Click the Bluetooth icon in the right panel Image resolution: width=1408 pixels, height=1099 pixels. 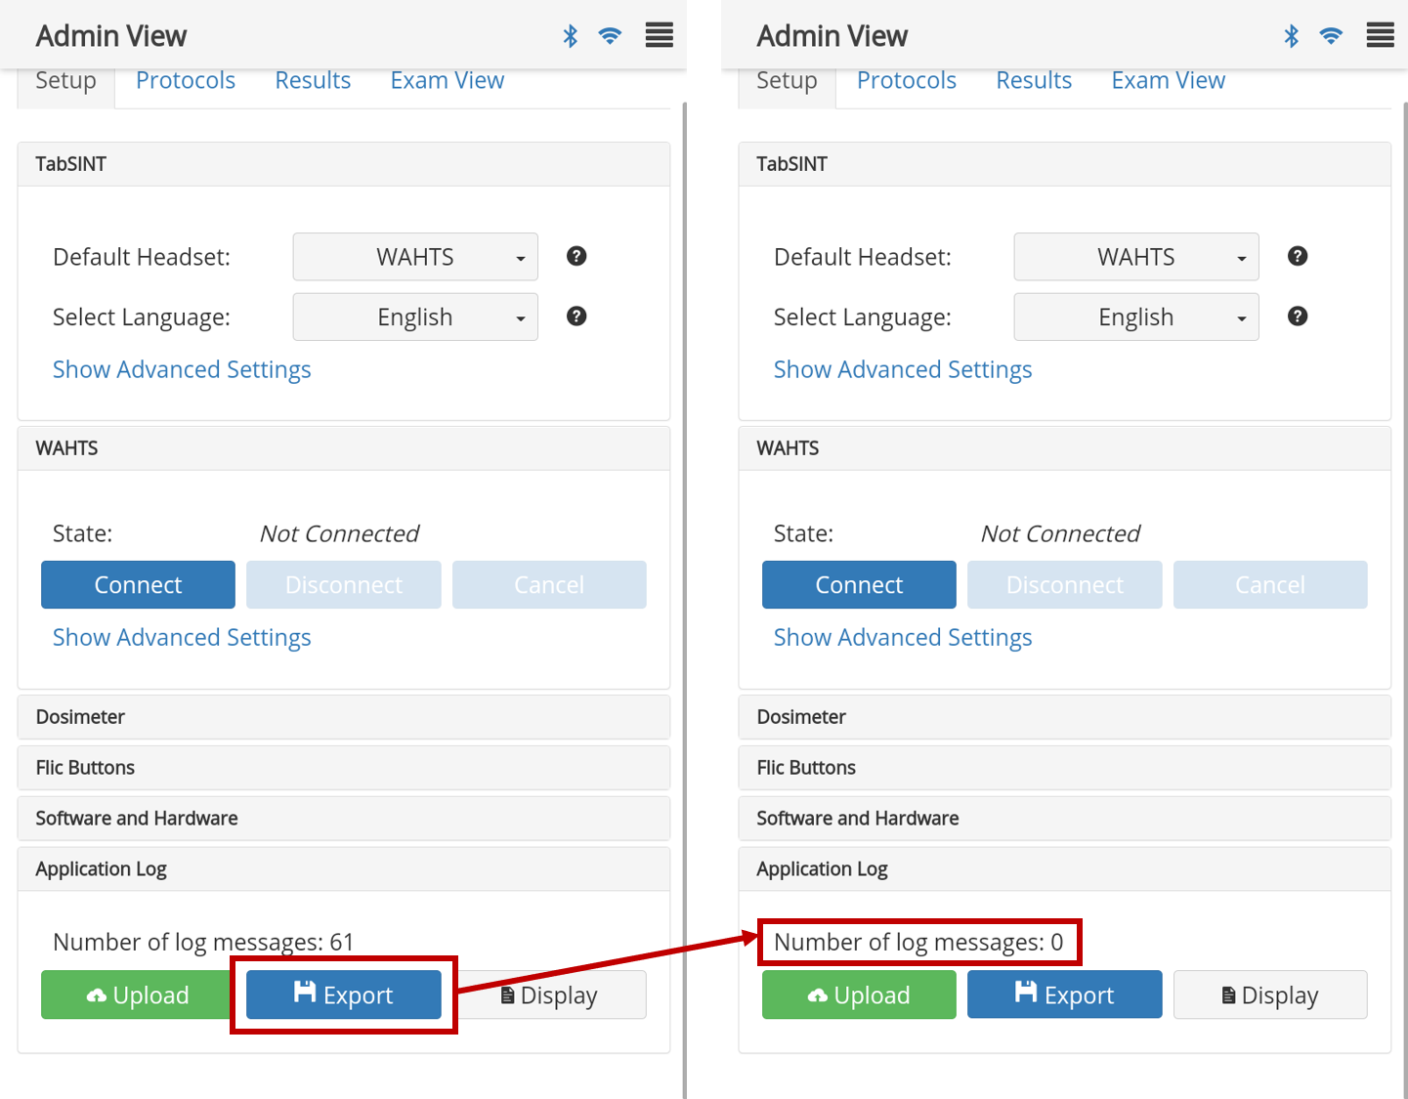coord(1292,36)
